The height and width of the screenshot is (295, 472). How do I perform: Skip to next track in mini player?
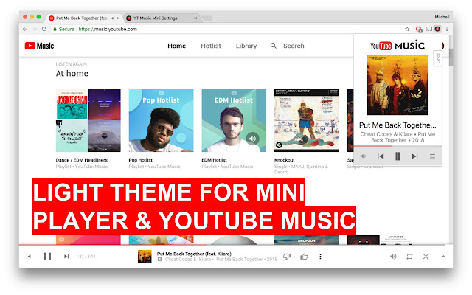pyautogui.click(x=414, y=156)
